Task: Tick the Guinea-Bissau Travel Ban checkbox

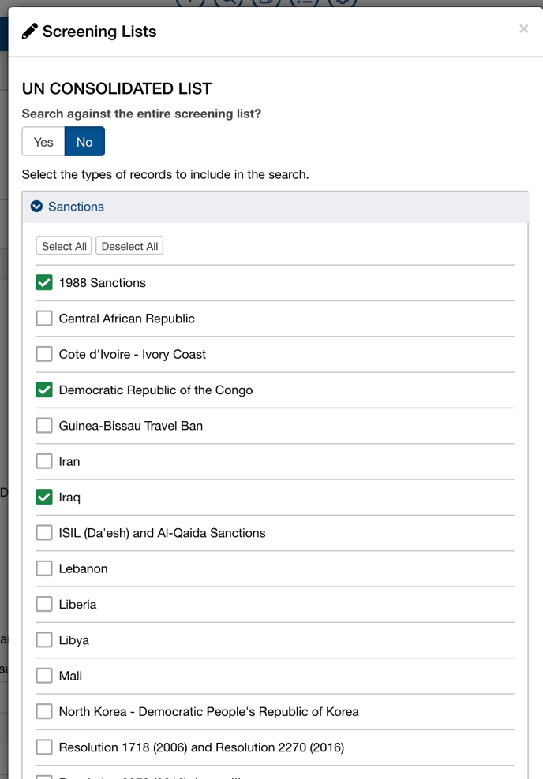Action: click(44, 426)
